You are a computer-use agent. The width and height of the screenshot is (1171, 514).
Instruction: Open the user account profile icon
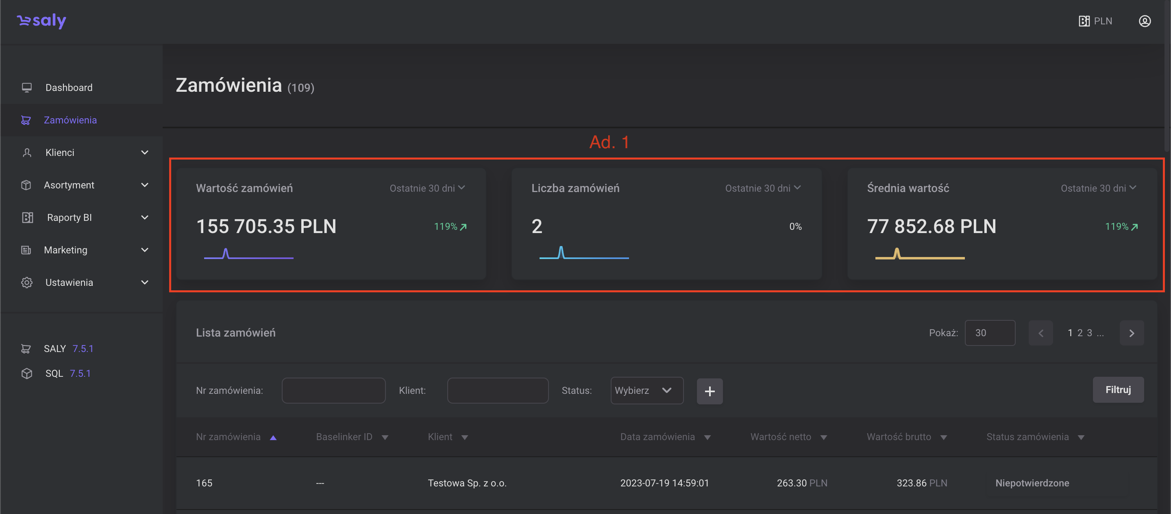pos(1144,22)
